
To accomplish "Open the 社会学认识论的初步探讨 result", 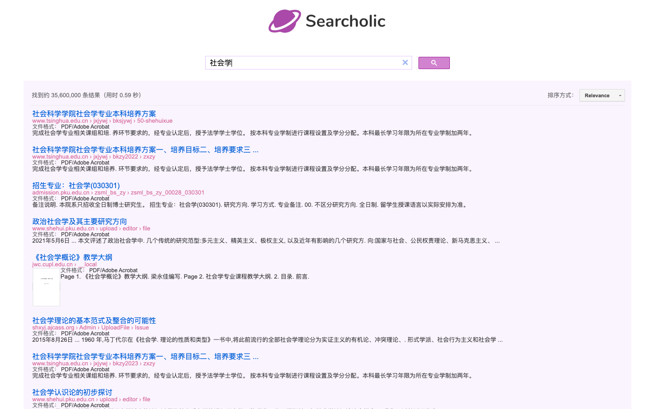I will pyautogui.click(x=72, y=392).
